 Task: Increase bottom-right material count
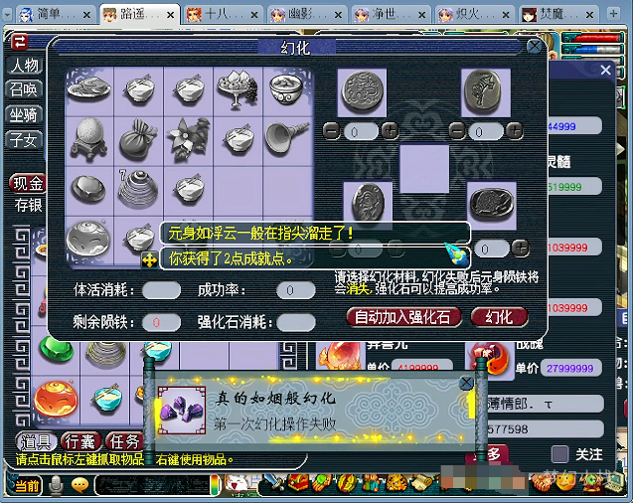tap(521, 249)
